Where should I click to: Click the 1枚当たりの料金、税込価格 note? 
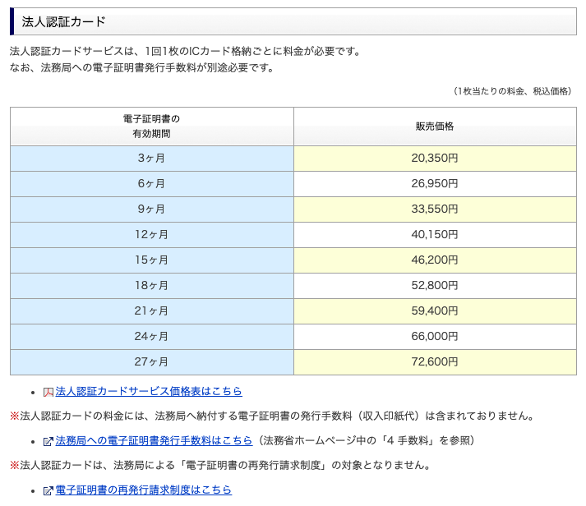click(x=513, y=91)
